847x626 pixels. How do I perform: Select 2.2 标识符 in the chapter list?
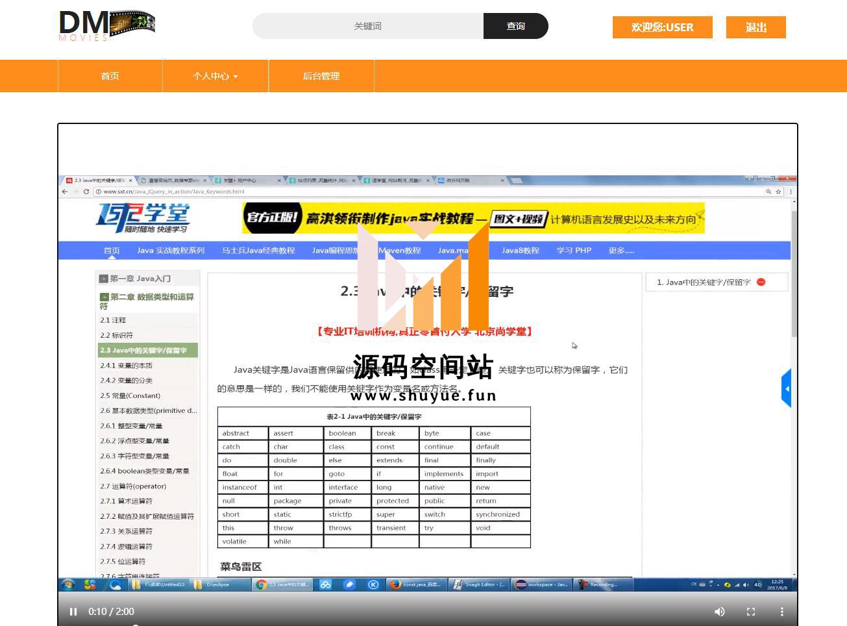(x=116, y=335)
